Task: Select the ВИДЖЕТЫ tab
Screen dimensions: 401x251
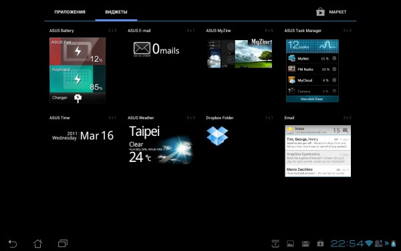Action: coord(116,12)
